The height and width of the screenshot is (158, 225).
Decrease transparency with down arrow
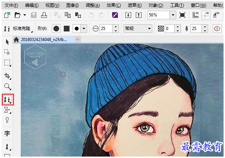pyautogui.click(x=178, y=31)
